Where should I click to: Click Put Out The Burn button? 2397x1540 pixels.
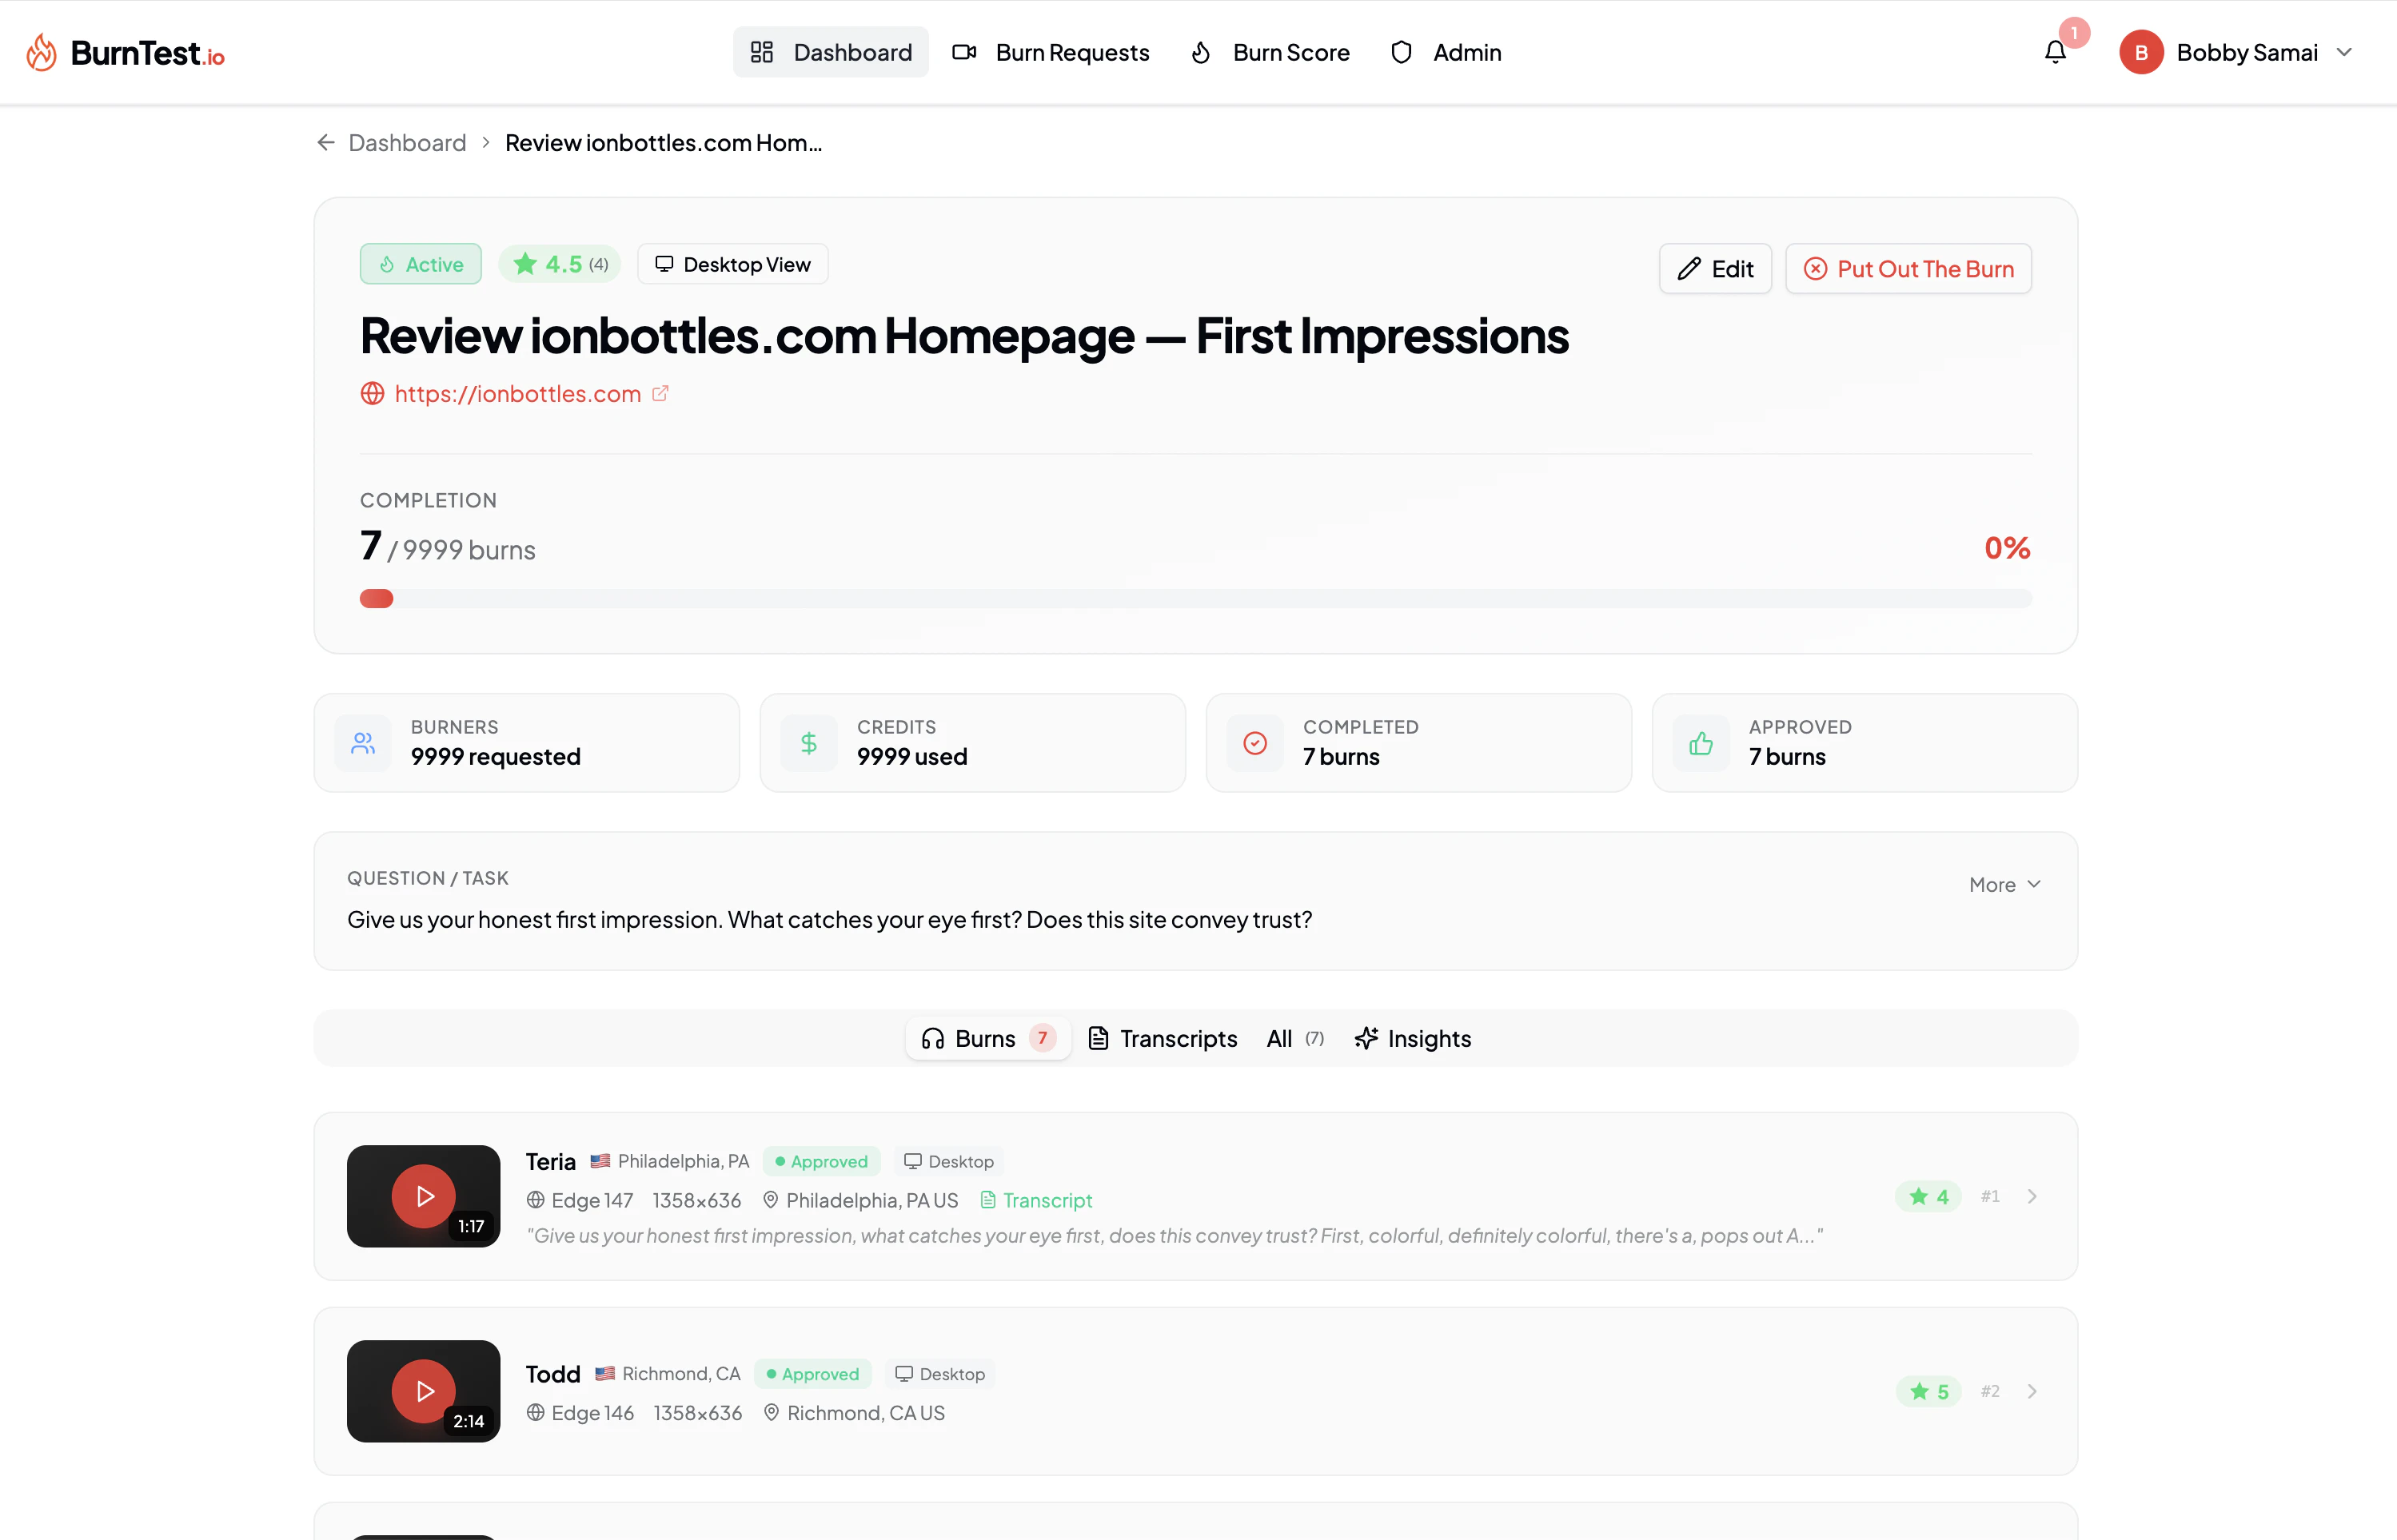point(1908,268)
